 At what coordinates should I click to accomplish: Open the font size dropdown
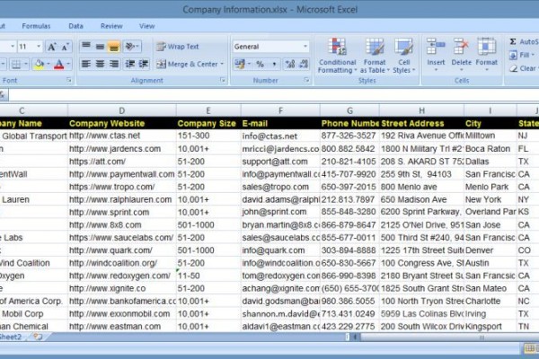coord(39,47)
